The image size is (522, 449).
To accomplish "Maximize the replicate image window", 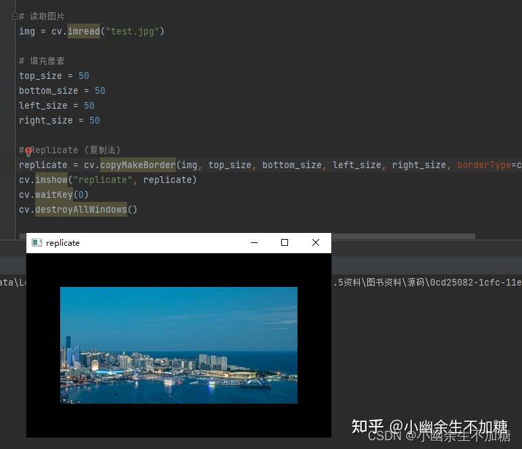I will pyautogui.click(x=285, y=242).
